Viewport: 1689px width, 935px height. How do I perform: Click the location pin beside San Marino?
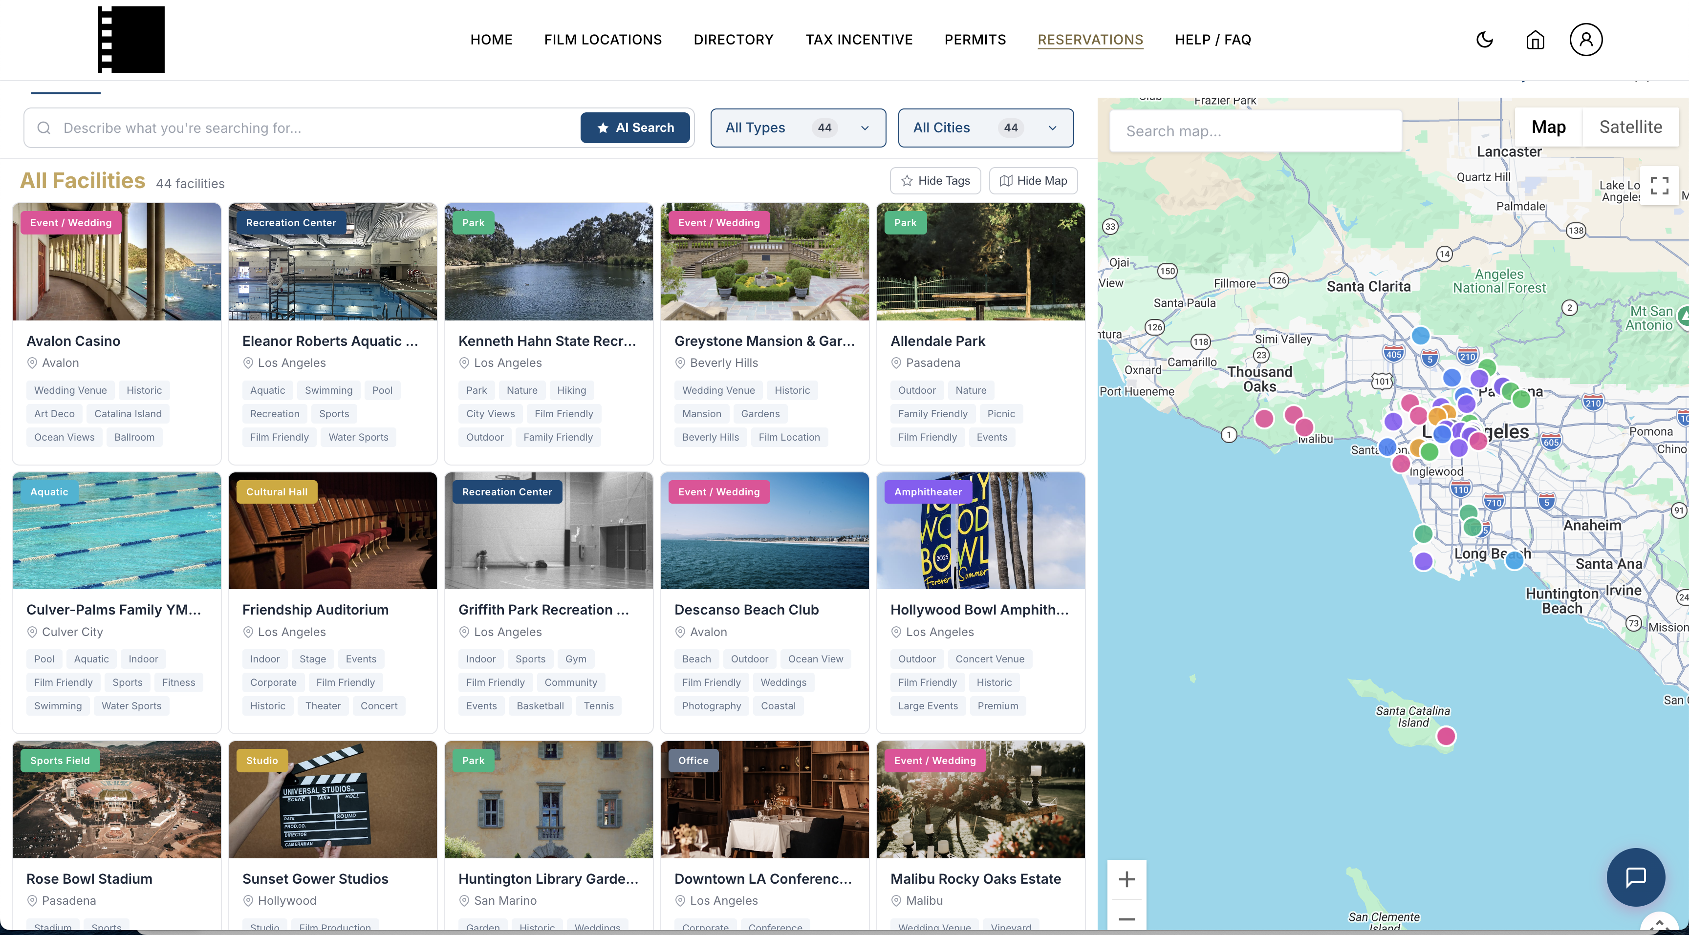464,901
